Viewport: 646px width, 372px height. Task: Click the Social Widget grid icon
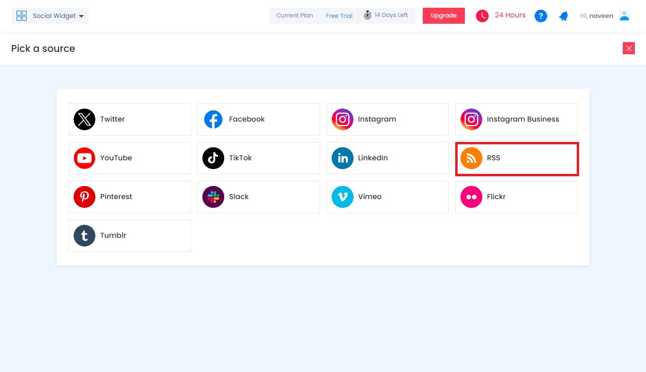[x=21, y=16]
